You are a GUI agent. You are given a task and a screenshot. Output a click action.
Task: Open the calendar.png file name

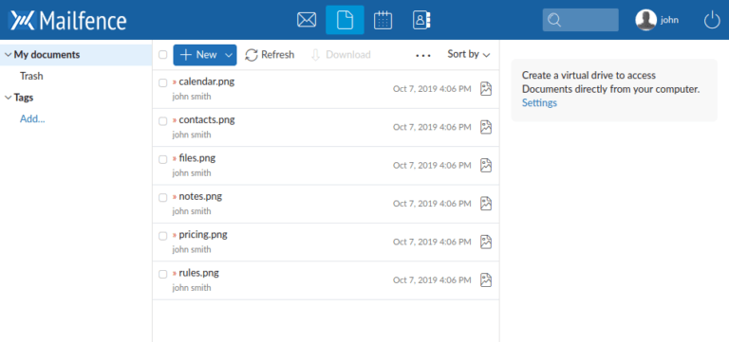[x=206, y=82]
